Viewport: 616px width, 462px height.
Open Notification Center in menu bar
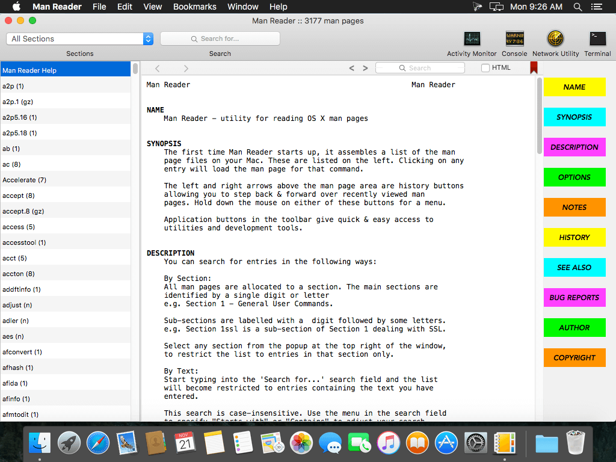pos(597,7)
